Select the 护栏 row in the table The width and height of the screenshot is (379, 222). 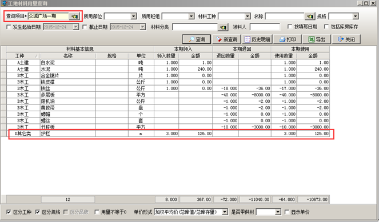[167, 134]
